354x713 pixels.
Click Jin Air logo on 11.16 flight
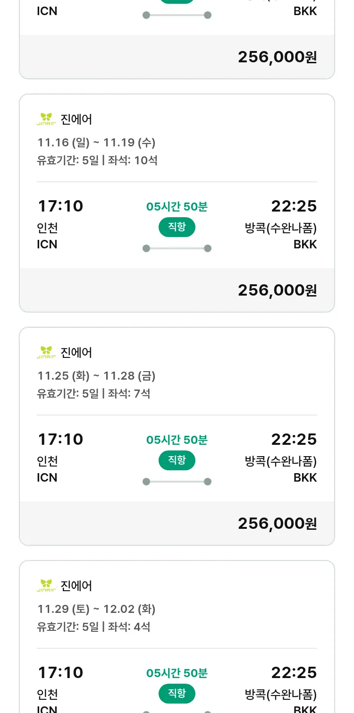point(46,119)
